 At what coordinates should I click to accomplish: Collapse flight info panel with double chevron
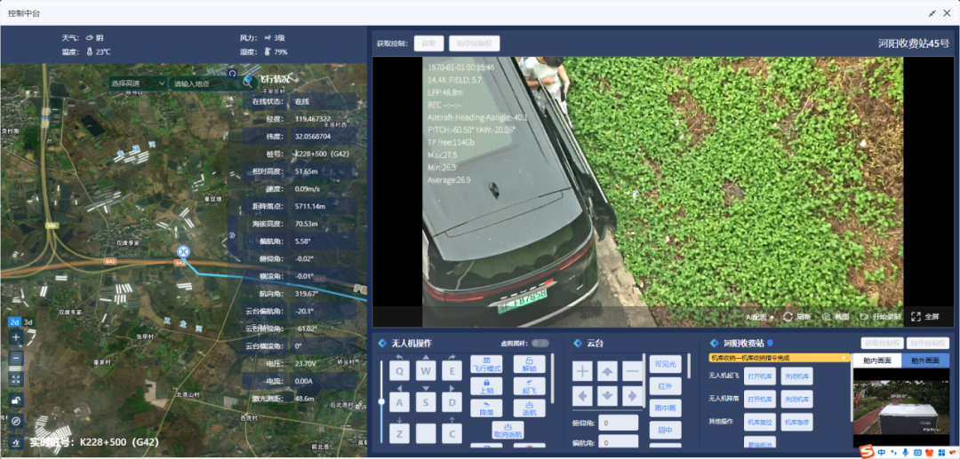232,234
